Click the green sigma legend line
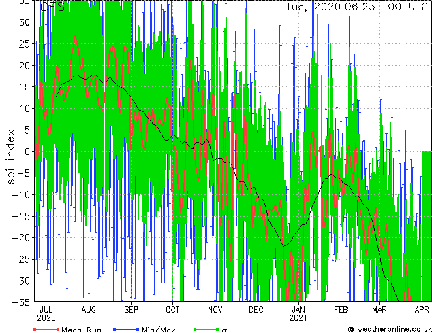Screen dimensions: 432x333 click(x=206, y=329)
